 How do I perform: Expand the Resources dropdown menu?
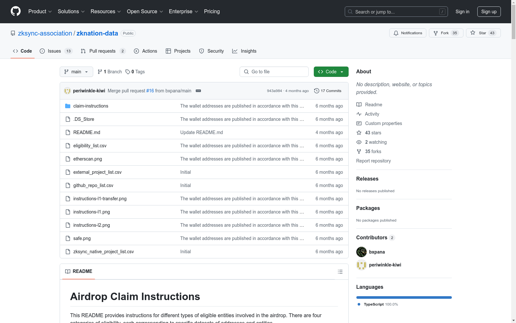click(x=106, y=12)
